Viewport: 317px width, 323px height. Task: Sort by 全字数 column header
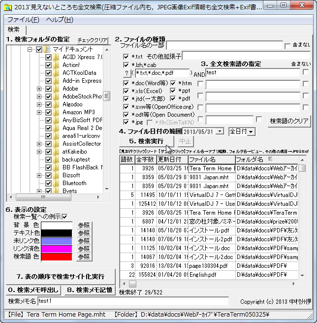click(146, 160)
